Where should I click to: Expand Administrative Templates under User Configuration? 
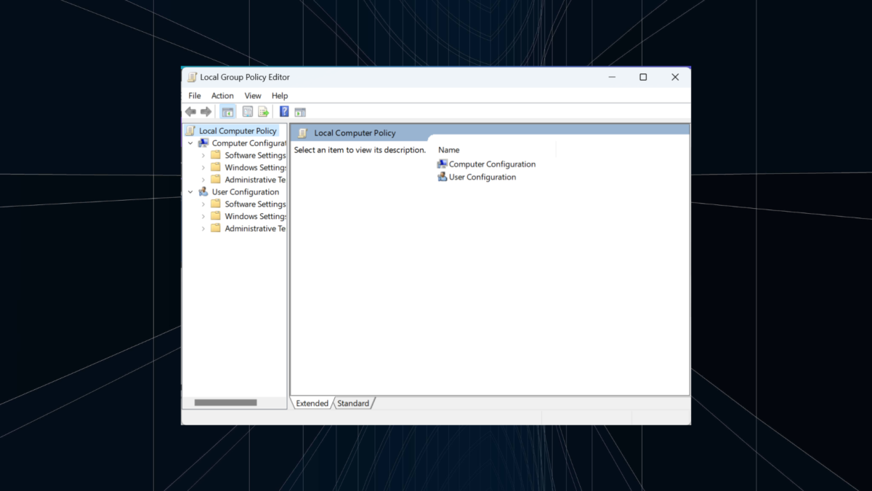tap(203, 228)
